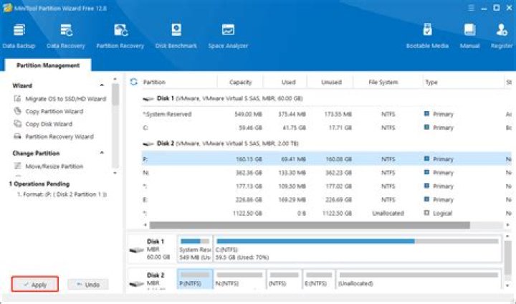Open the Data Backup tool
This screenshot has height=304, width=516.
click(x=19, y=37)
